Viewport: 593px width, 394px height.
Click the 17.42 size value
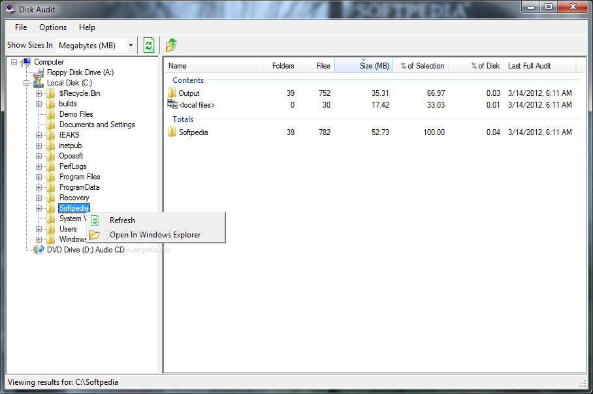tap(380, 104)
